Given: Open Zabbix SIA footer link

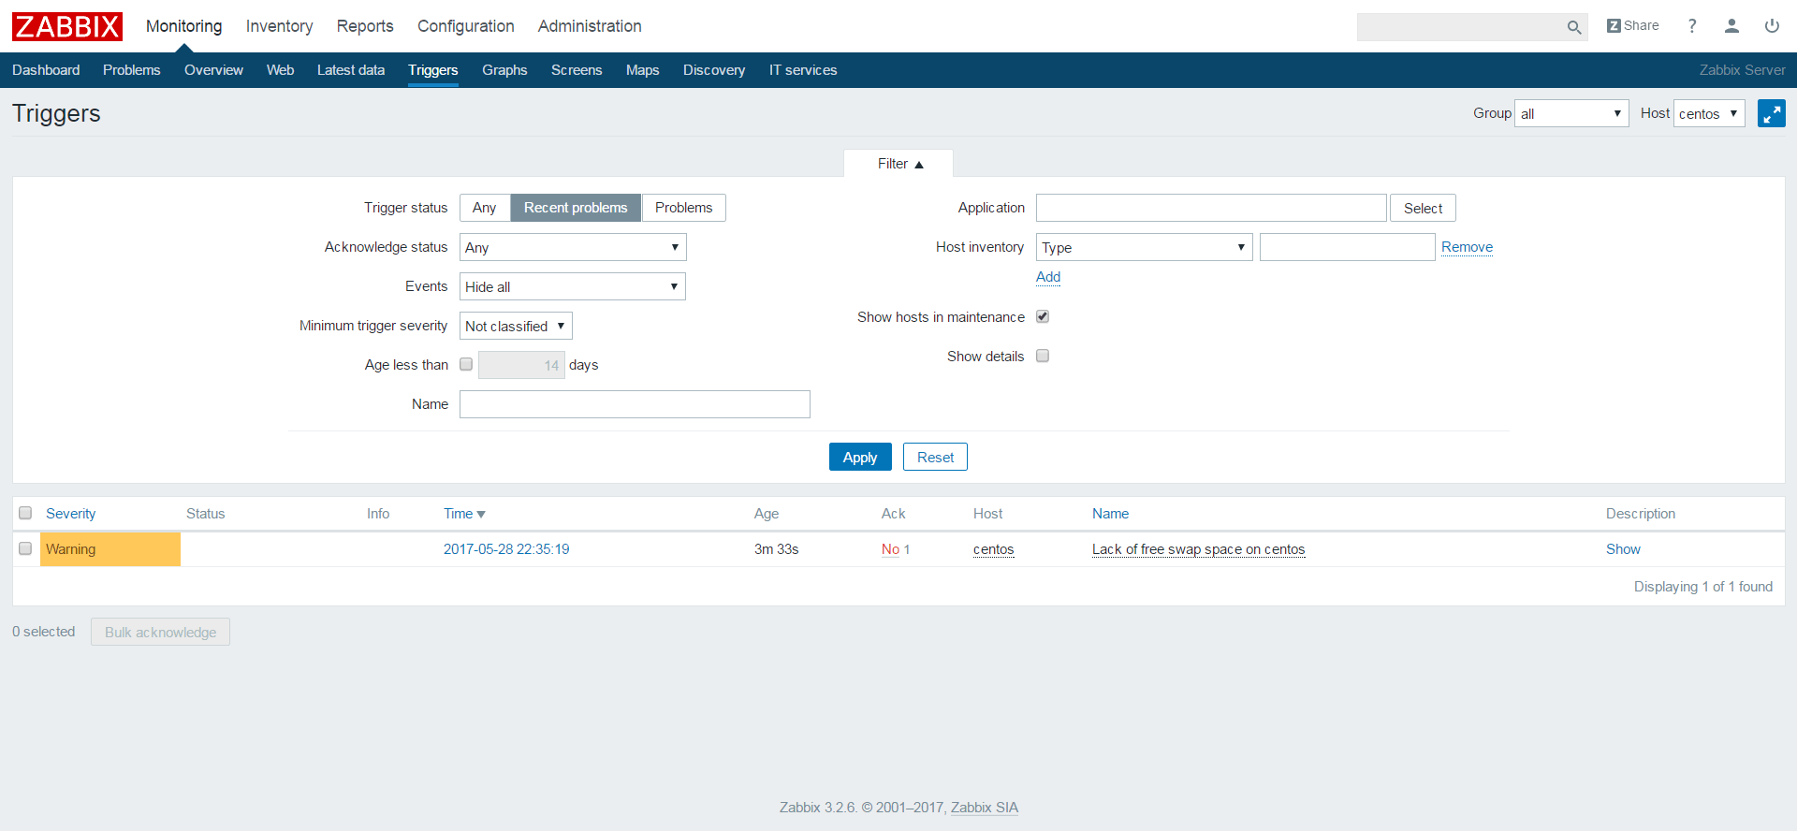Looking at the screenshot, I should (x=985, y=808).
